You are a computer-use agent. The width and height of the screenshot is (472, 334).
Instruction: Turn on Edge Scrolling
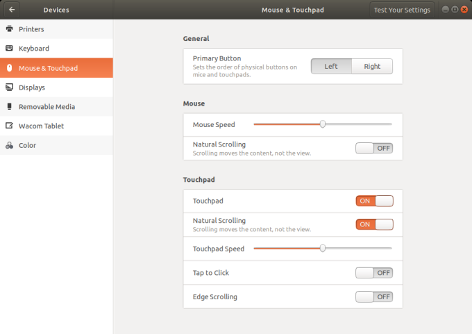[374, 297]
